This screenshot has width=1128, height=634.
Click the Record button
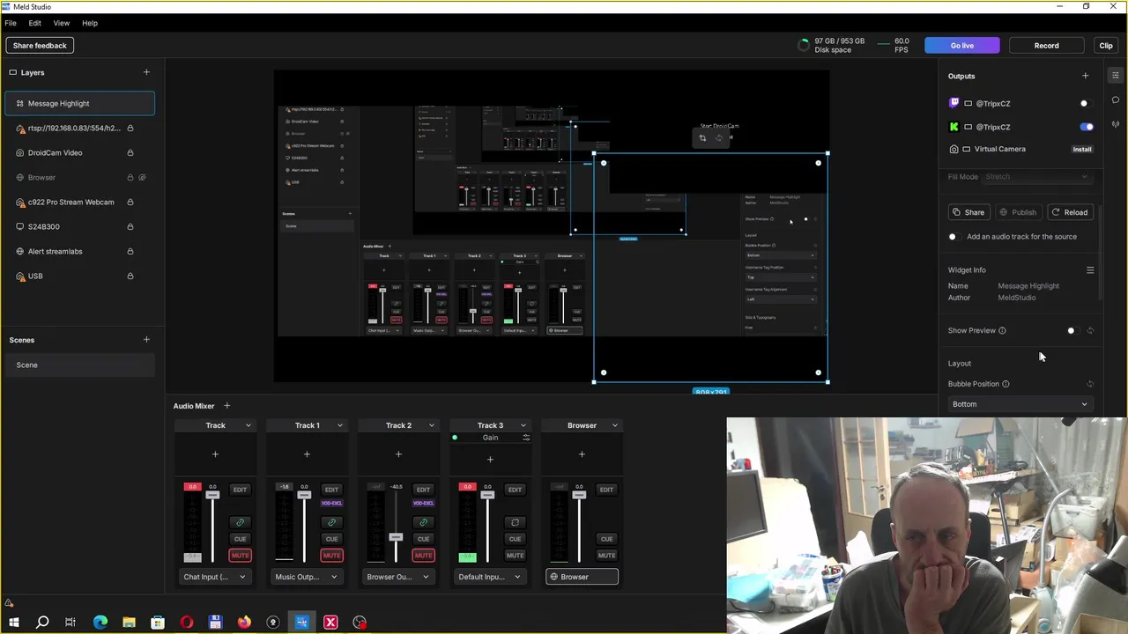(x=1046, y=46)
